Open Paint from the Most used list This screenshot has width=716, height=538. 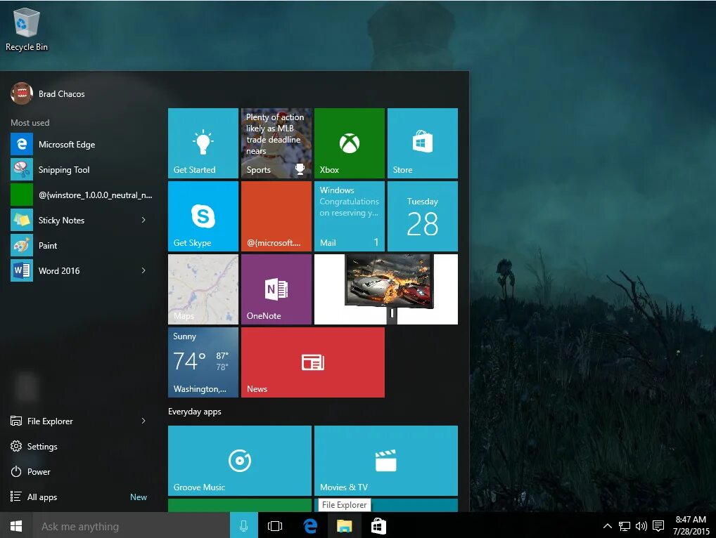pyautogui.click(x=82, y=246)
